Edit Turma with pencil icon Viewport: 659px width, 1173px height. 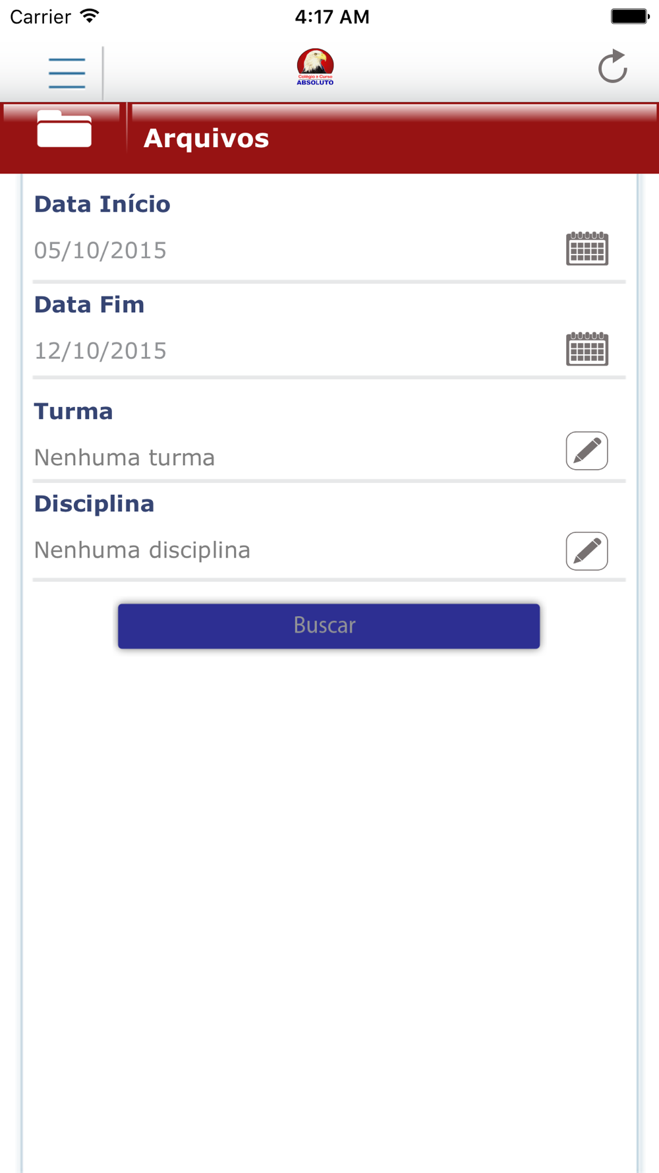(x=587, y=451)
